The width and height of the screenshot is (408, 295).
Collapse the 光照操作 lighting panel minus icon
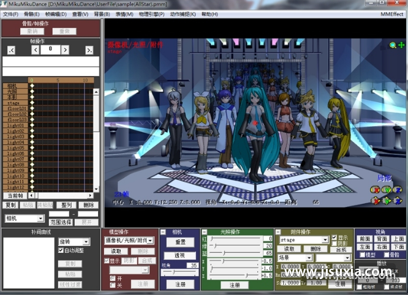click(205, 233)
